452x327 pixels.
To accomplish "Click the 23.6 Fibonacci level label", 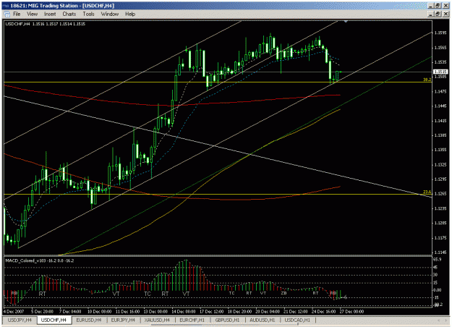I will [427, 192].
